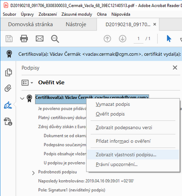
Task: Switch to Nástroje tab
Action: coord(76,25)
